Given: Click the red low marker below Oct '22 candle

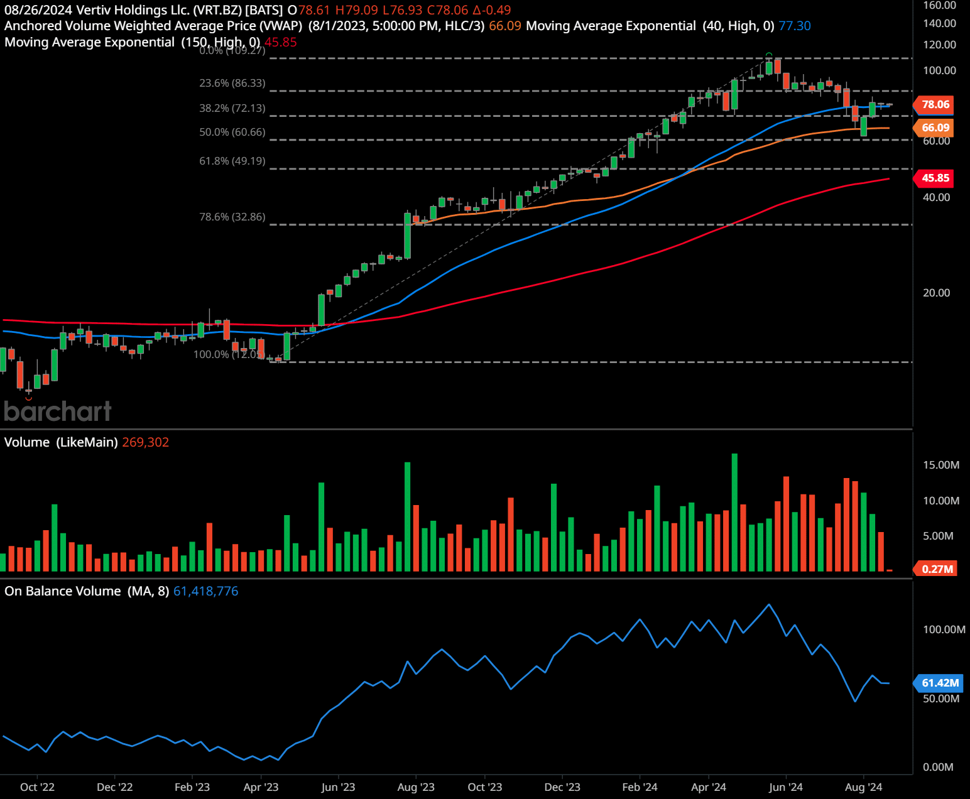Looking at the screenshot, I should (x=28, y=398).
